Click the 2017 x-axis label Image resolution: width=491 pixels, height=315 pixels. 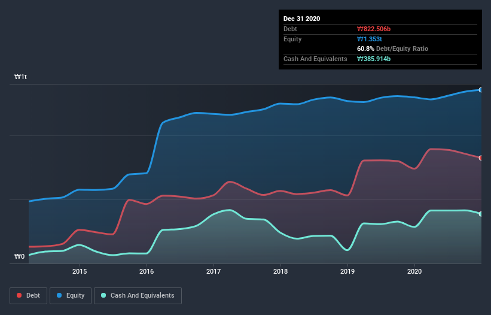pyautogui.click(x=214, y=271)
